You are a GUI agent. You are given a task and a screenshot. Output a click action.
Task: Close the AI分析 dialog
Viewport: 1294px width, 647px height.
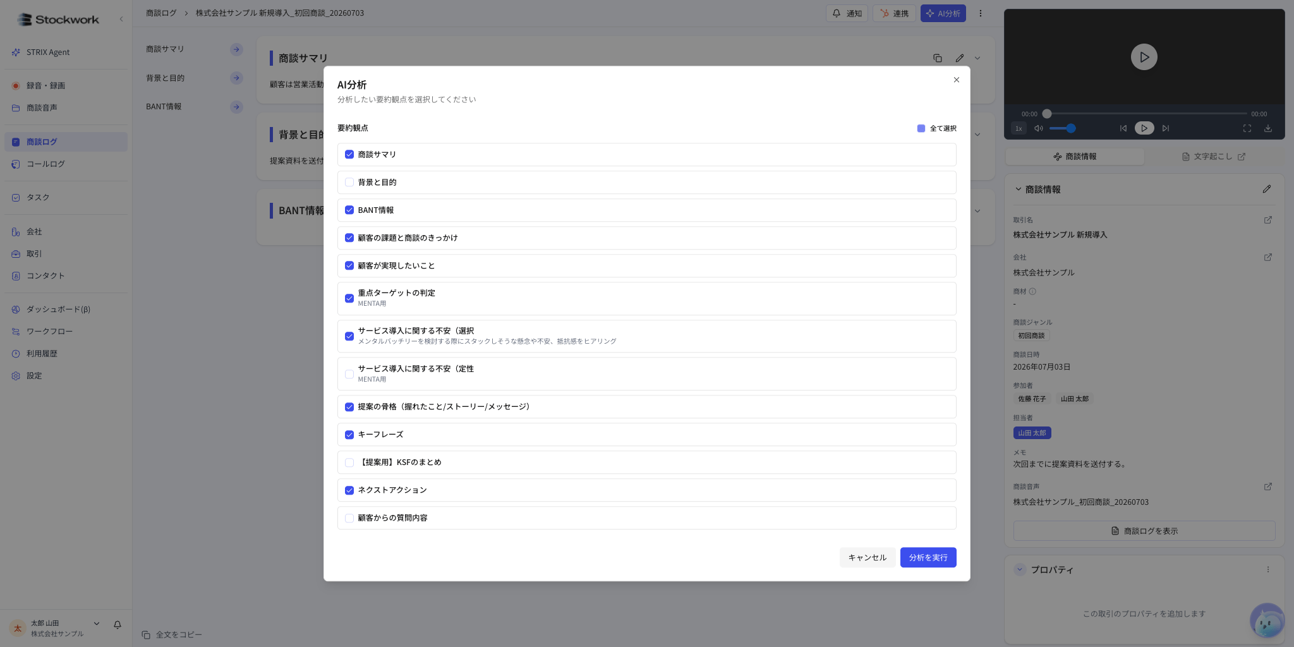coord(956,80)
